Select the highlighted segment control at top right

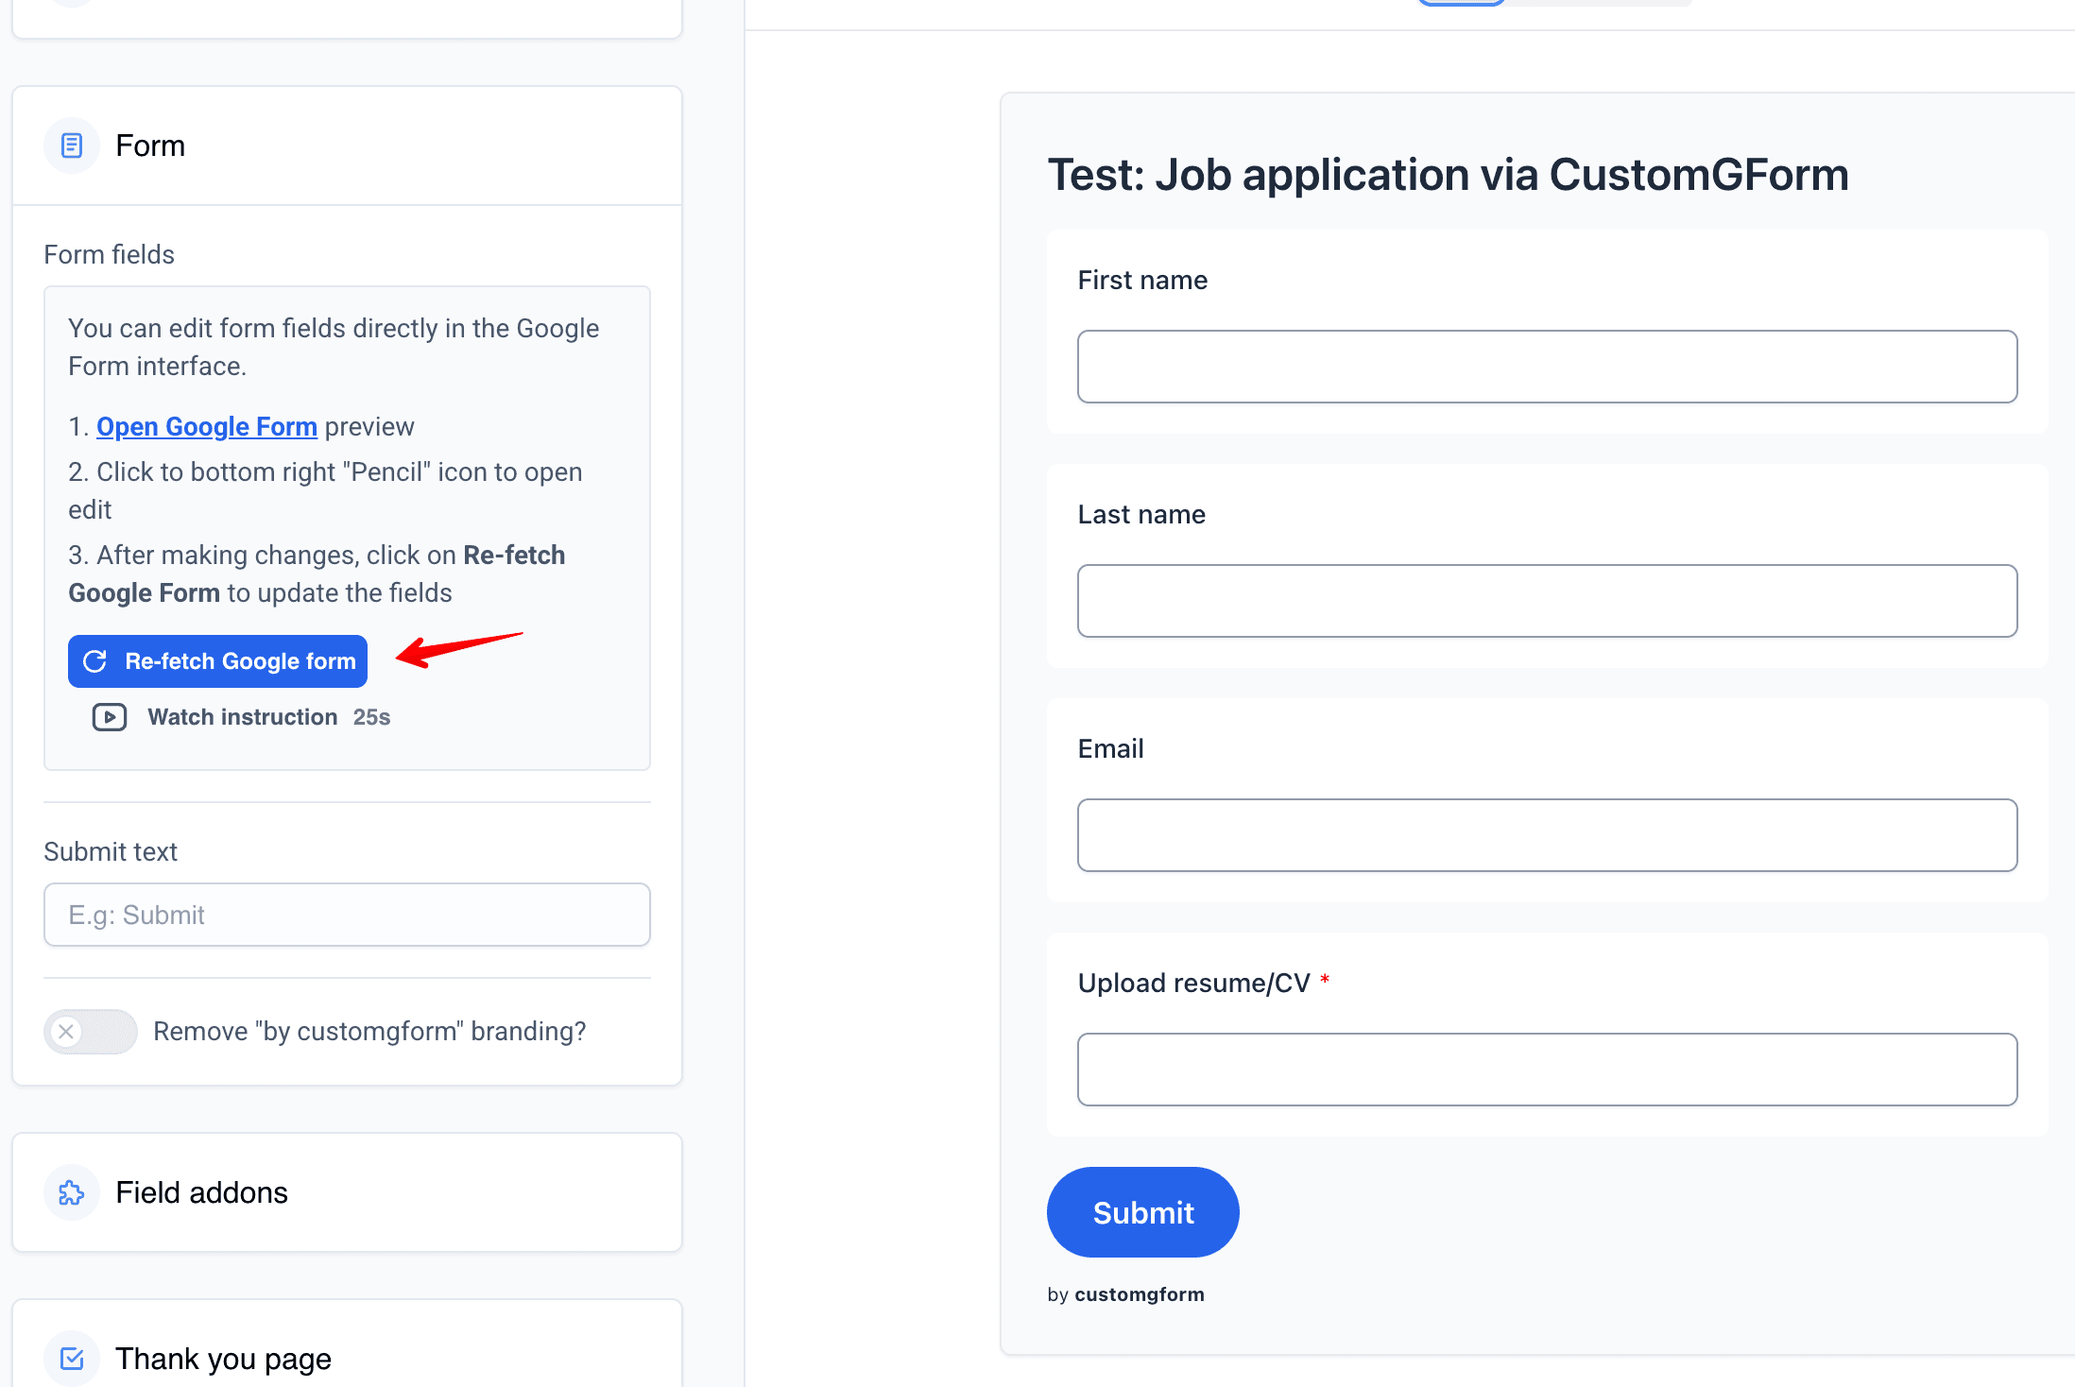click(1460, 2)
